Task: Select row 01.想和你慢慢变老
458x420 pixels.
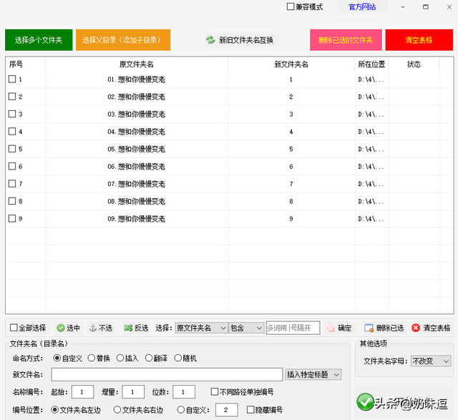Action: [x=137, y=79]
